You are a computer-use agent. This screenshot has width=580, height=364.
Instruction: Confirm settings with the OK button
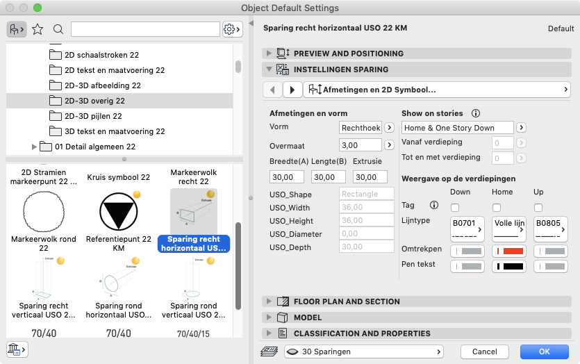[x=544, y=351]
